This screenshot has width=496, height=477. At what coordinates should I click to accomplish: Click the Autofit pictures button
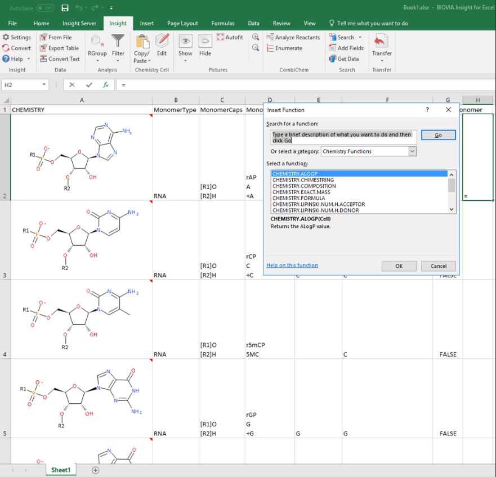[230, 37]
